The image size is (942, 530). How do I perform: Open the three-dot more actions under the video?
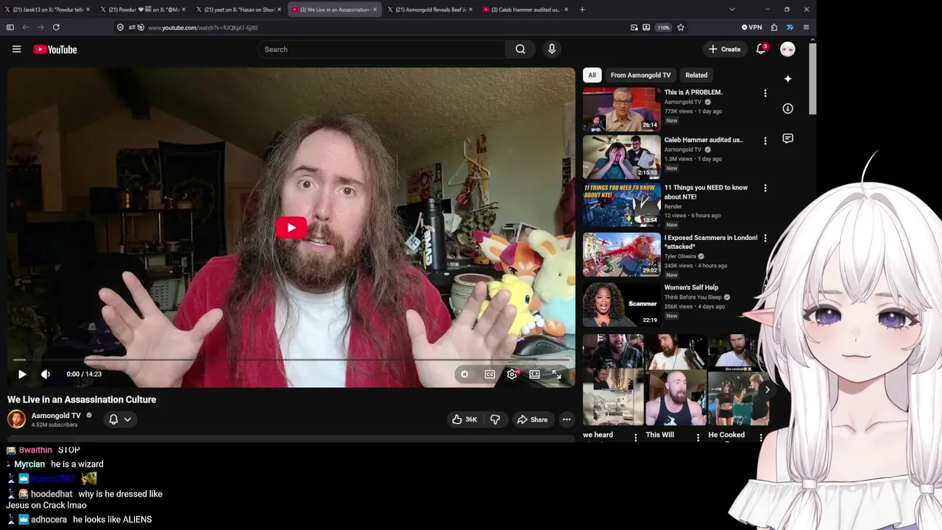567,420
